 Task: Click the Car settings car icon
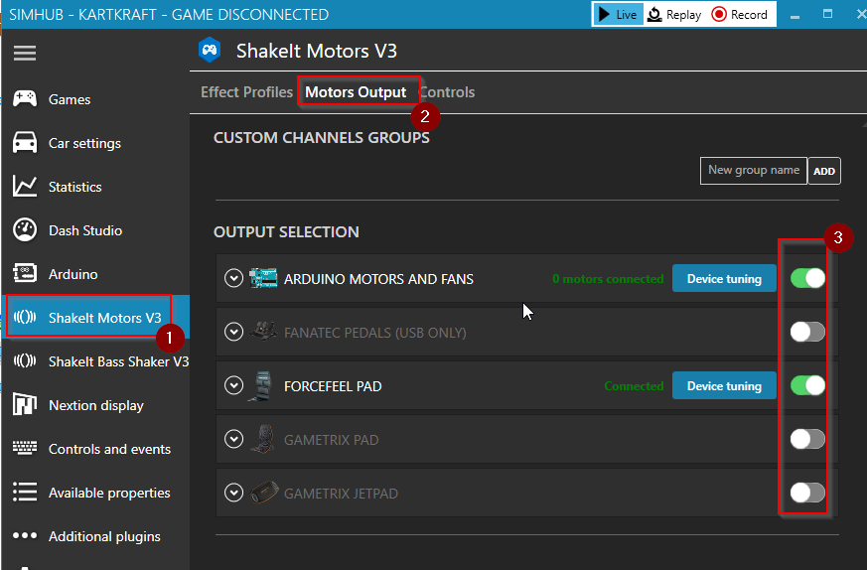(x=25, y=143)
